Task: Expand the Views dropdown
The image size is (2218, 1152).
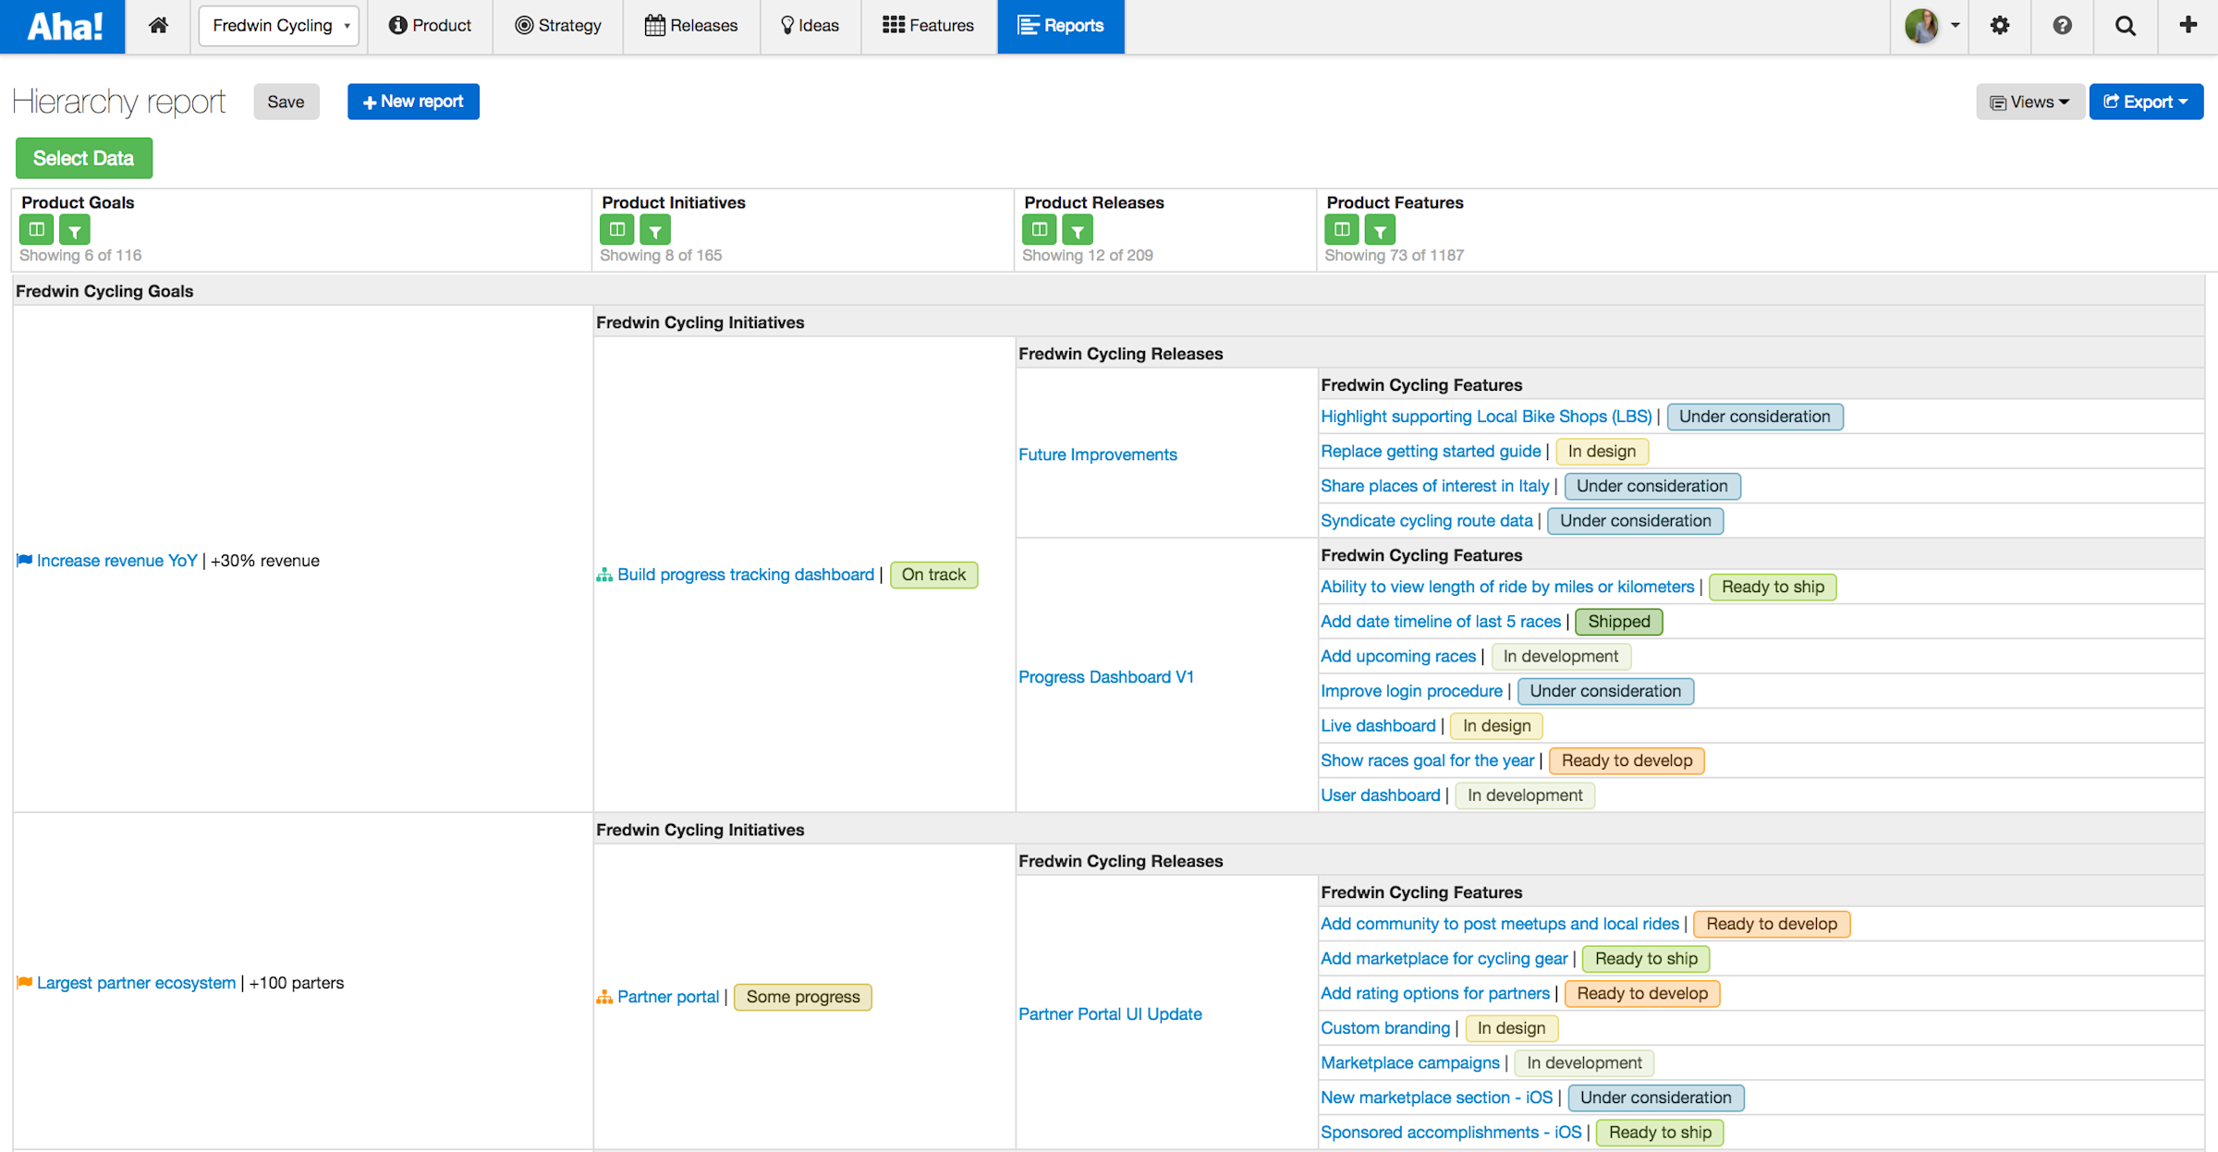Action: click(2030, 102)
